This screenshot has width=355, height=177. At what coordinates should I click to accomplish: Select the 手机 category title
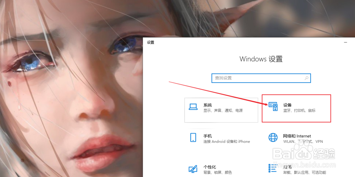pyautogui.click(x=208, y=136)
